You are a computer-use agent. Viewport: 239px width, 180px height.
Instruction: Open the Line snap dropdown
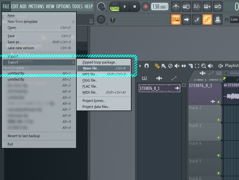(x=234, y=19)
